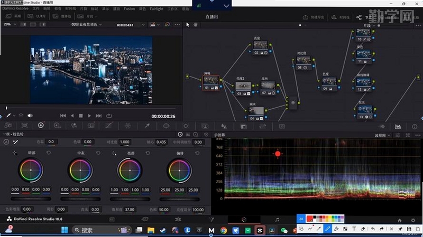The image size is (423, 237).
Task: Open the LUT library panel
Action: pyautogui.click(x=36, y=16)
